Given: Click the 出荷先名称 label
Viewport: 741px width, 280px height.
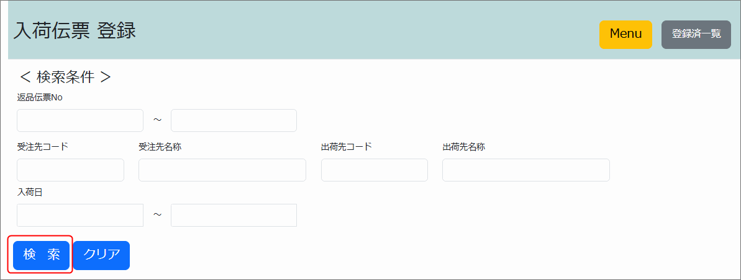Looking at the screenshot, I should tap(463, 147).
